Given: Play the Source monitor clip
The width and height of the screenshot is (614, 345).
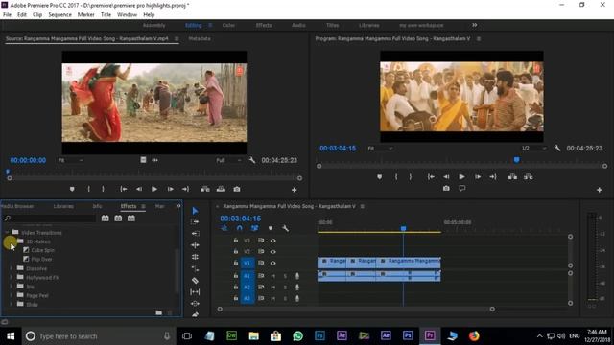Looking at the screenshot, I should [154, 189].
